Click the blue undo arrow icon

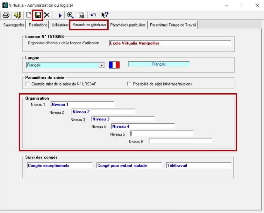point(93,15)
